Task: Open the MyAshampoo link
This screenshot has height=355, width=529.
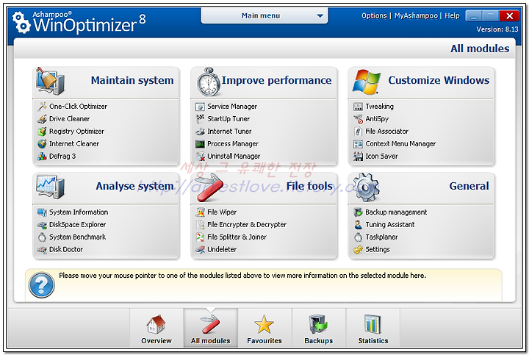Action: click(x=416, y=16)
